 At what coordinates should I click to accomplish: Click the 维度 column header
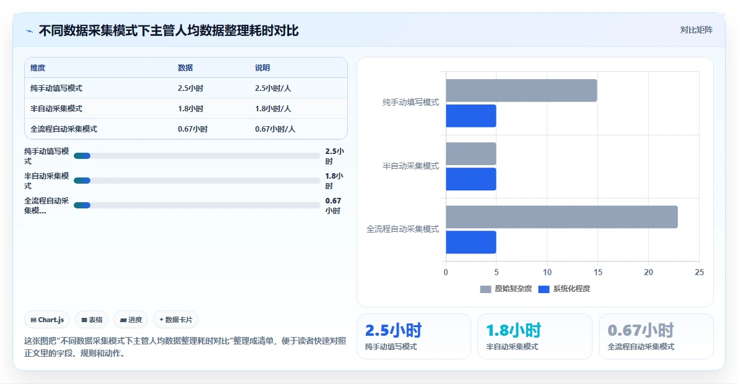[38, 67]
